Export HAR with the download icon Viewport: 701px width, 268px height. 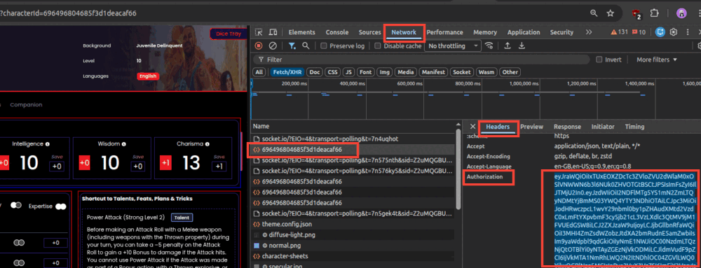(522, 45)
